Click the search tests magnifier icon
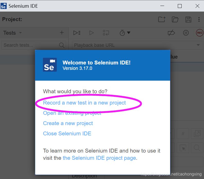204x179 pixels. [62, 45]
